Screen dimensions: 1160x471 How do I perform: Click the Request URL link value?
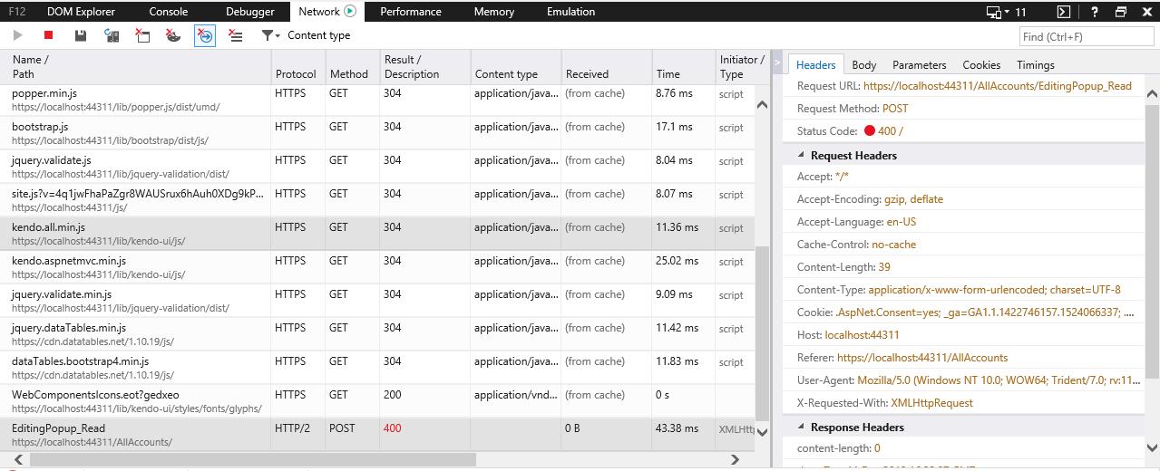998,86
